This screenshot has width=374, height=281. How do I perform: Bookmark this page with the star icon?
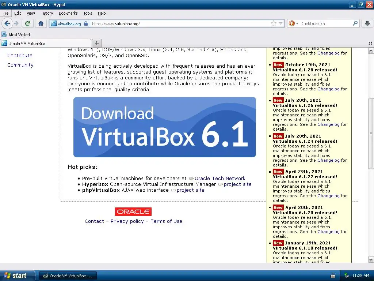coord(273,23)
